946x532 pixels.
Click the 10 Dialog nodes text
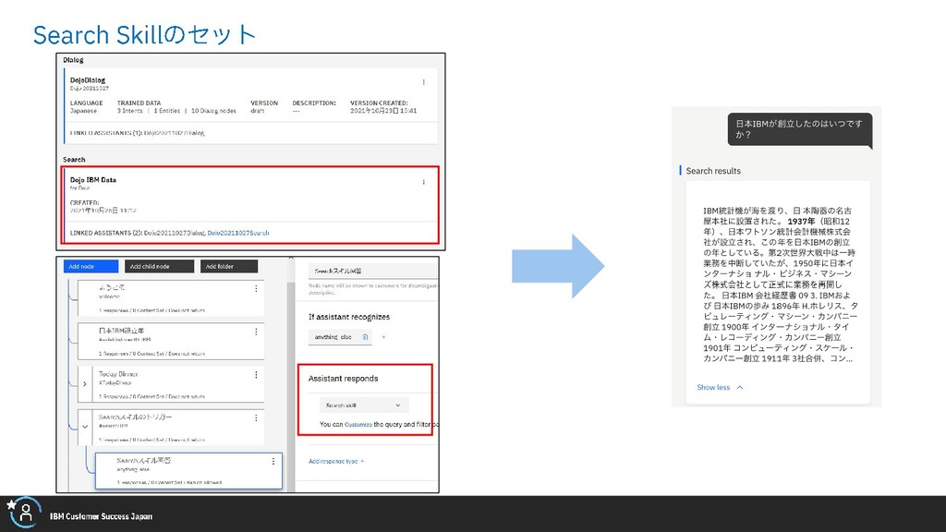[x=213, y=111]
